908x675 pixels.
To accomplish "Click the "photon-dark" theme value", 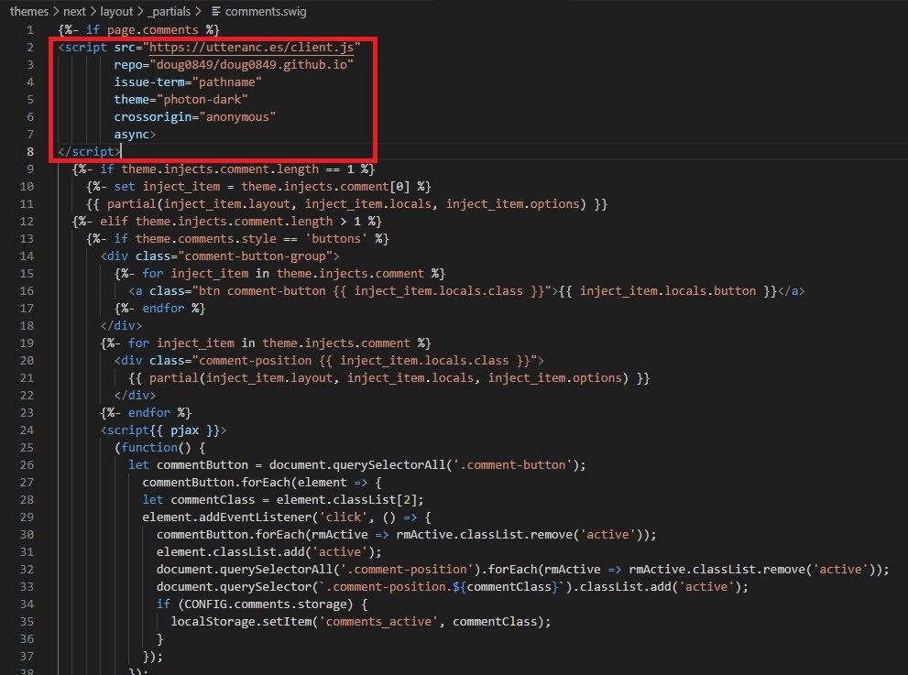I will (205, 99).
